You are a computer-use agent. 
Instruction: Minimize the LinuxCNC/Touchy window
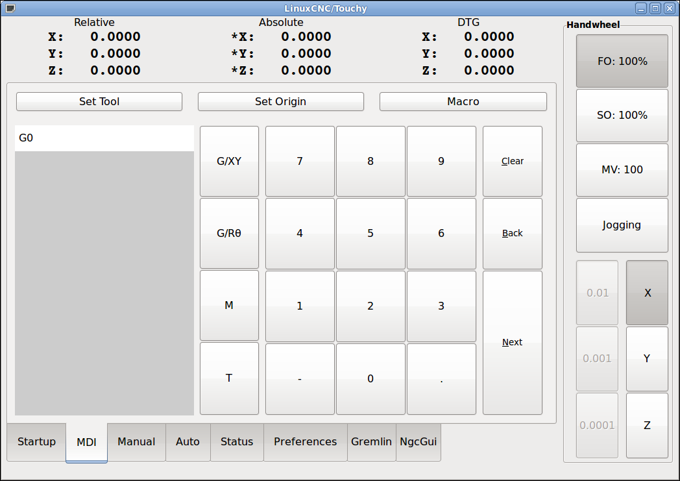(x=641, y=8)
